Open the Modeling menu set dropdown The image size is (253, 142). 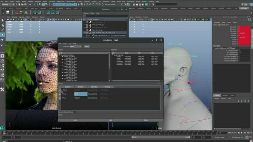[x=8, y=4]
